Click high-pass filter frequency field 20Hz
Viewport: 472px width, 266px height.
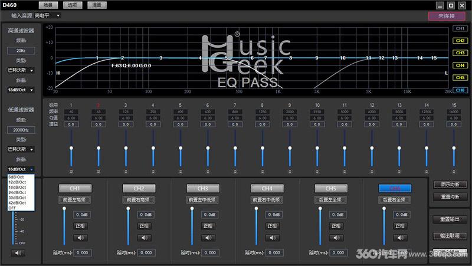[x=21, y=51]
